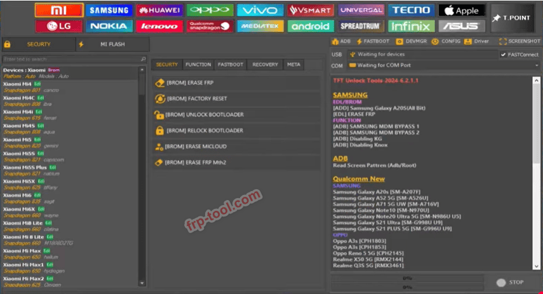Switch to the FASTBOOT tab

231,65
